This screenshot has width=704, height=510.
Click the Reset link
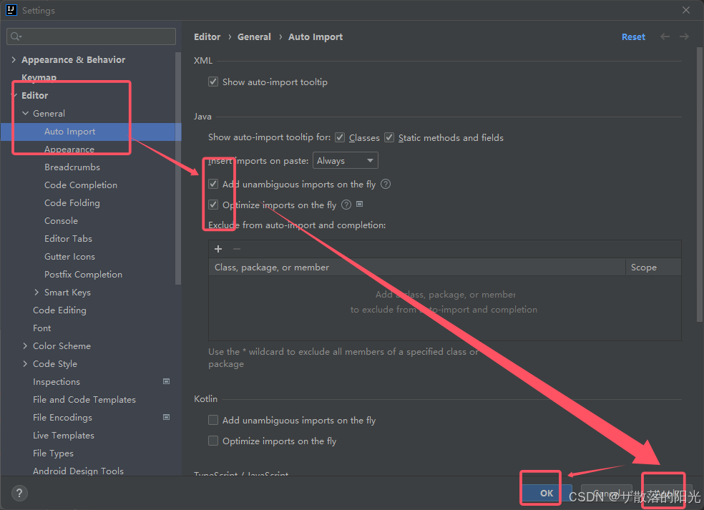coord(633,36)
